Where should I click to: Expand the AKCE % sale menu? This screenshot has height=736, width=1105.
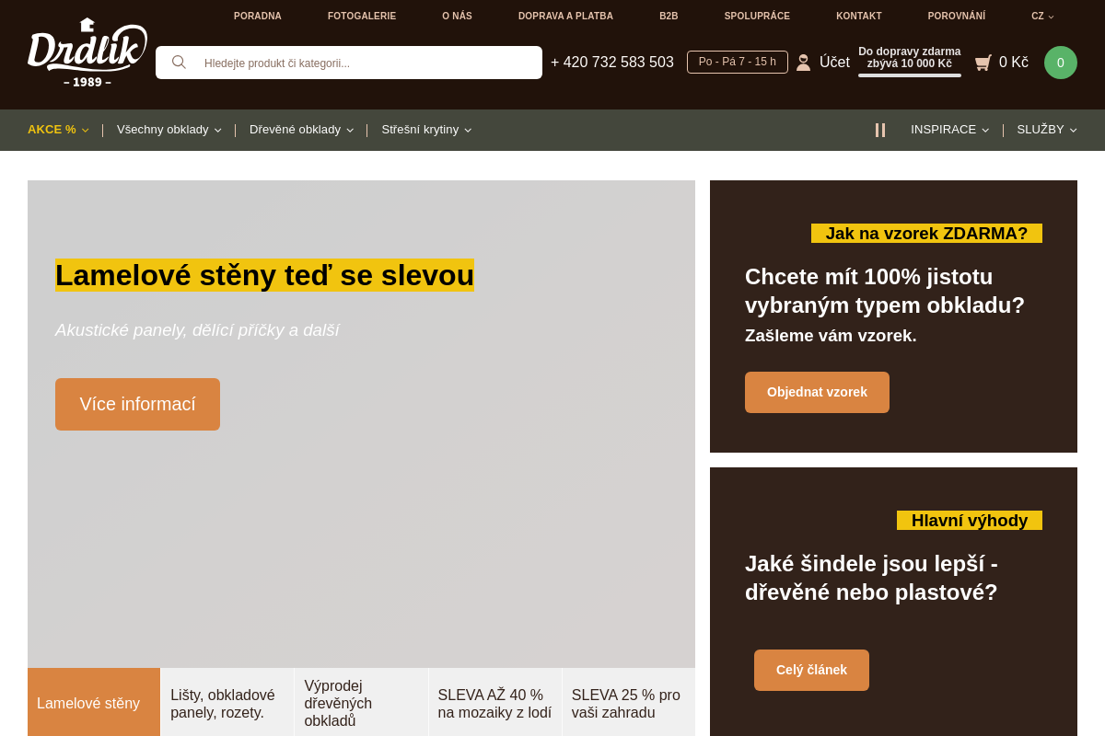[x=58, y=130]
